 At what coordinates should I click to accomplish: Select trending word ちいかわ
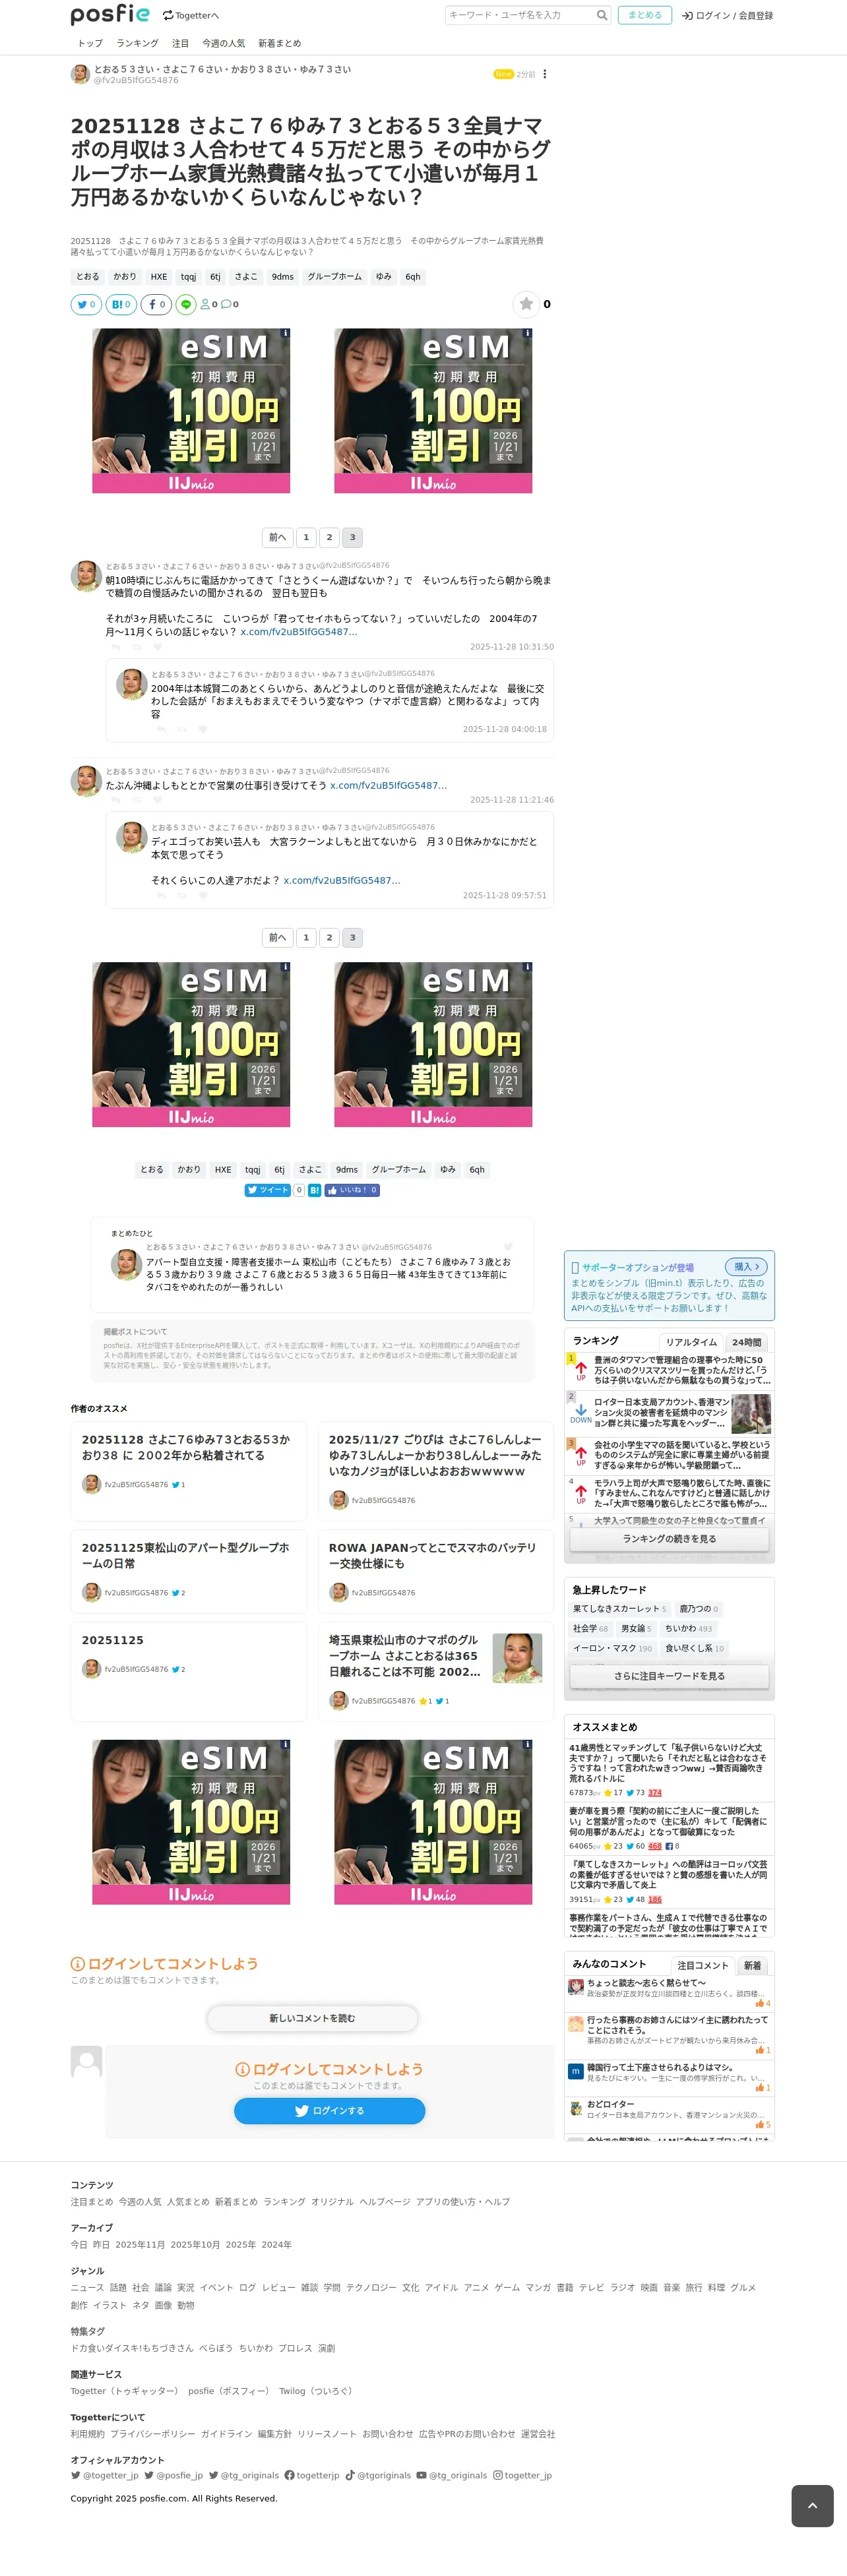(688, 1629)
